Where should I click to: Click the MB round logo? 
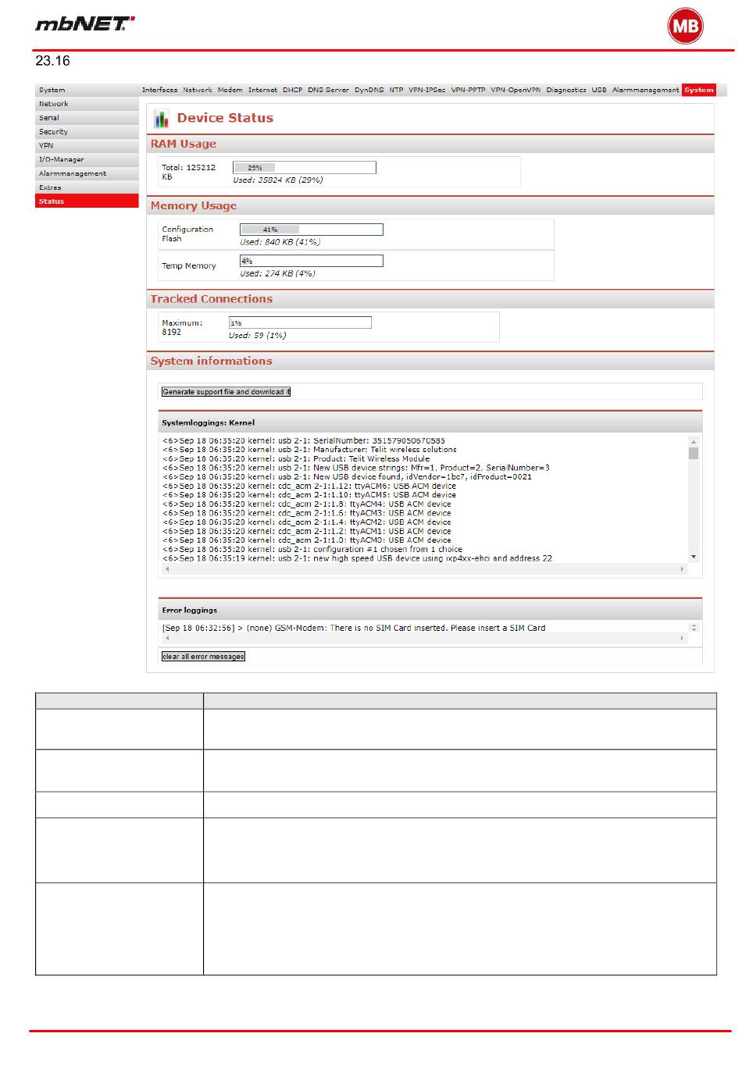[685, 27]
